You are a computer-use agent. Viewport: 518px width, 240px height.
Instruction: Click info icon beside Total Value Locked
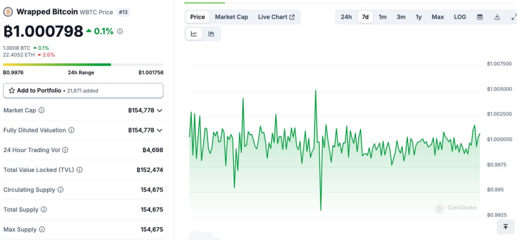click(80, 170)
